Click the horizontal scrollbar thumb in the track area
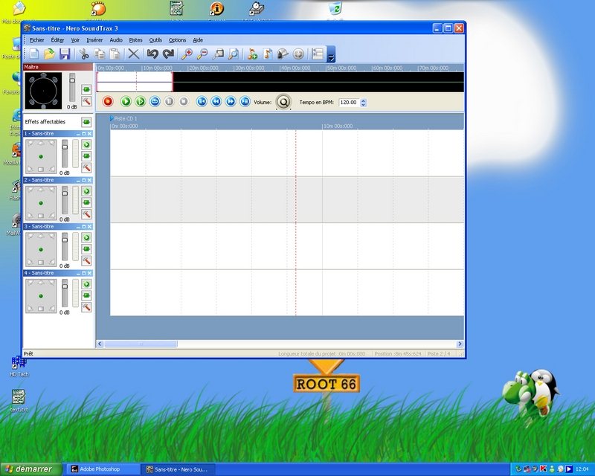This screenshot has height=476, width=595. tap(141, 344)
